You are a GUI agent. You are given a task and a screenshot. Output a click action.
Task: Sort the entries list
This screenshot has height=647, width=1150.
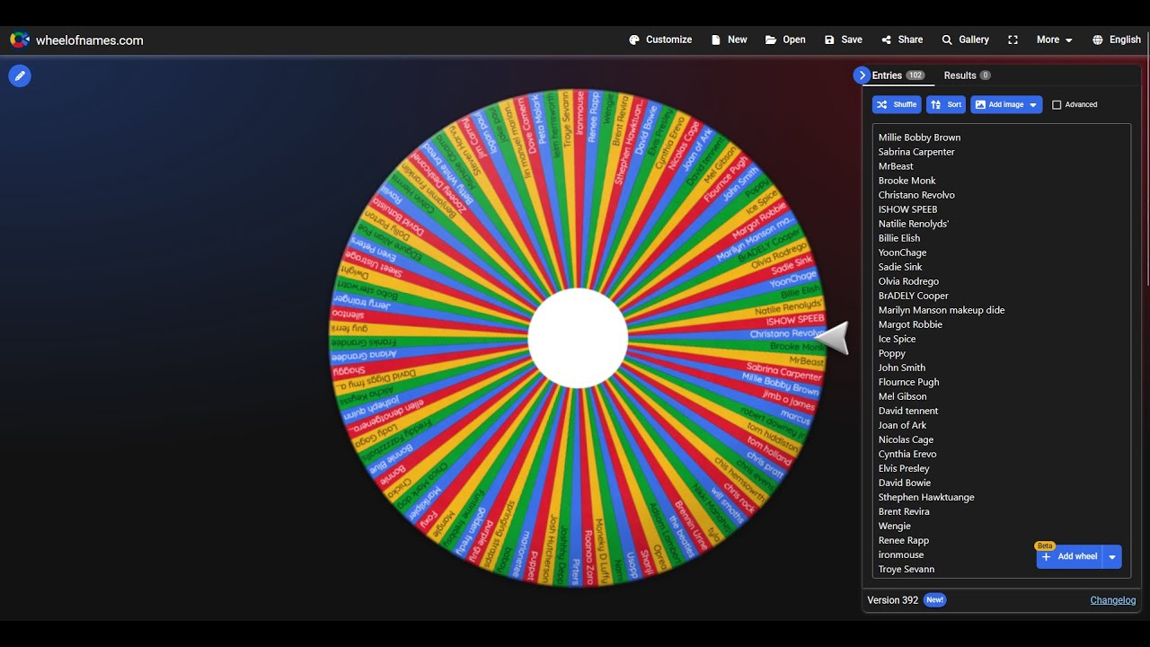946,104
